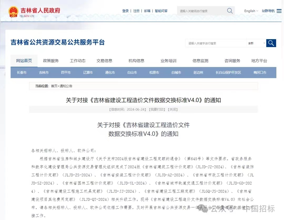Open the hamburger menu icon for 站群导航
The image size is (284, 220).
point(279,11)
